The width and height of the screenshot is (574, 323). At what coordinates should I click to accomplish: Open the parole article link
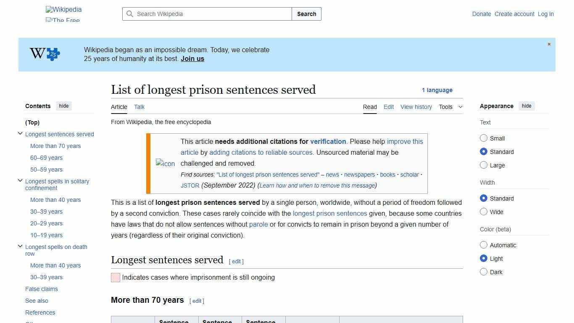pyautogui.click(x=258, y=224)
